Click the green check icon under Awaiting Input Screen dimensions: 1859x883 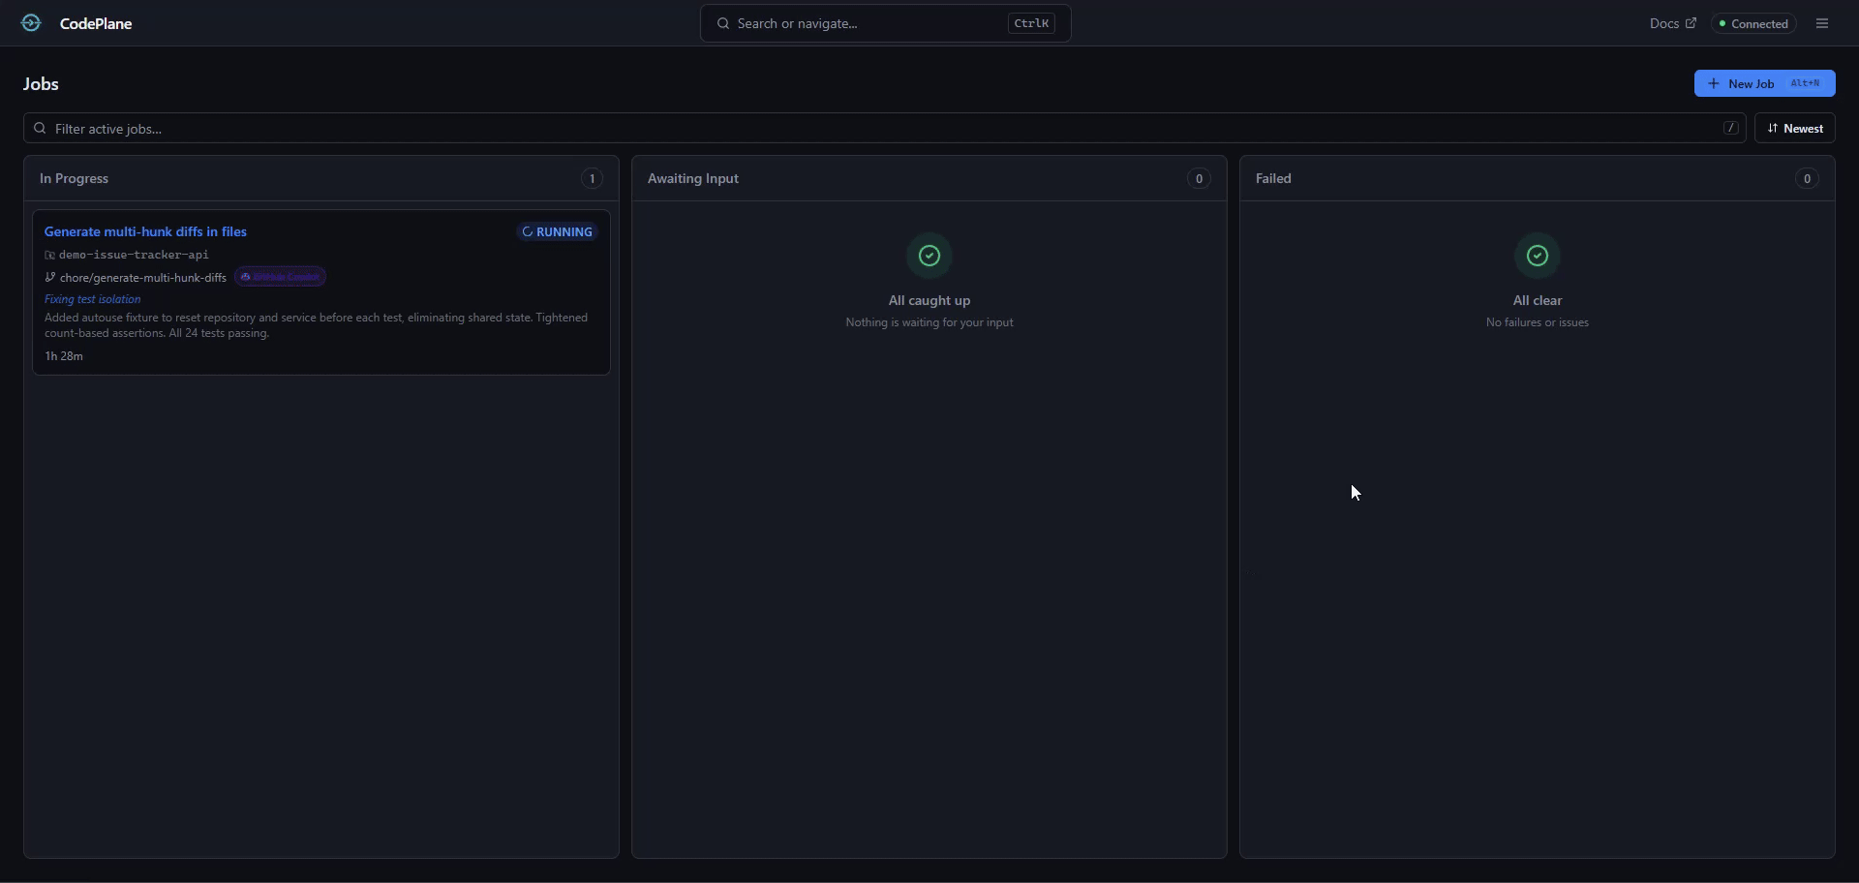coord(929,256)
